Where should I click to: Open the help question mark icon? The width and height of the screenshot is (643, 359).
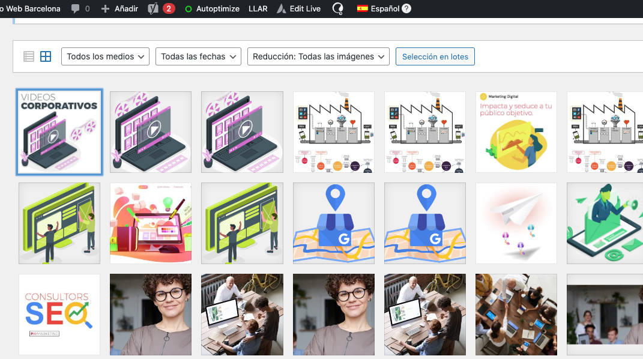click(406, 8)
